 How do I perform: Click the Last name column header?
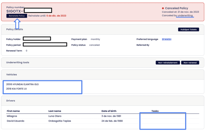click(55, 111)
